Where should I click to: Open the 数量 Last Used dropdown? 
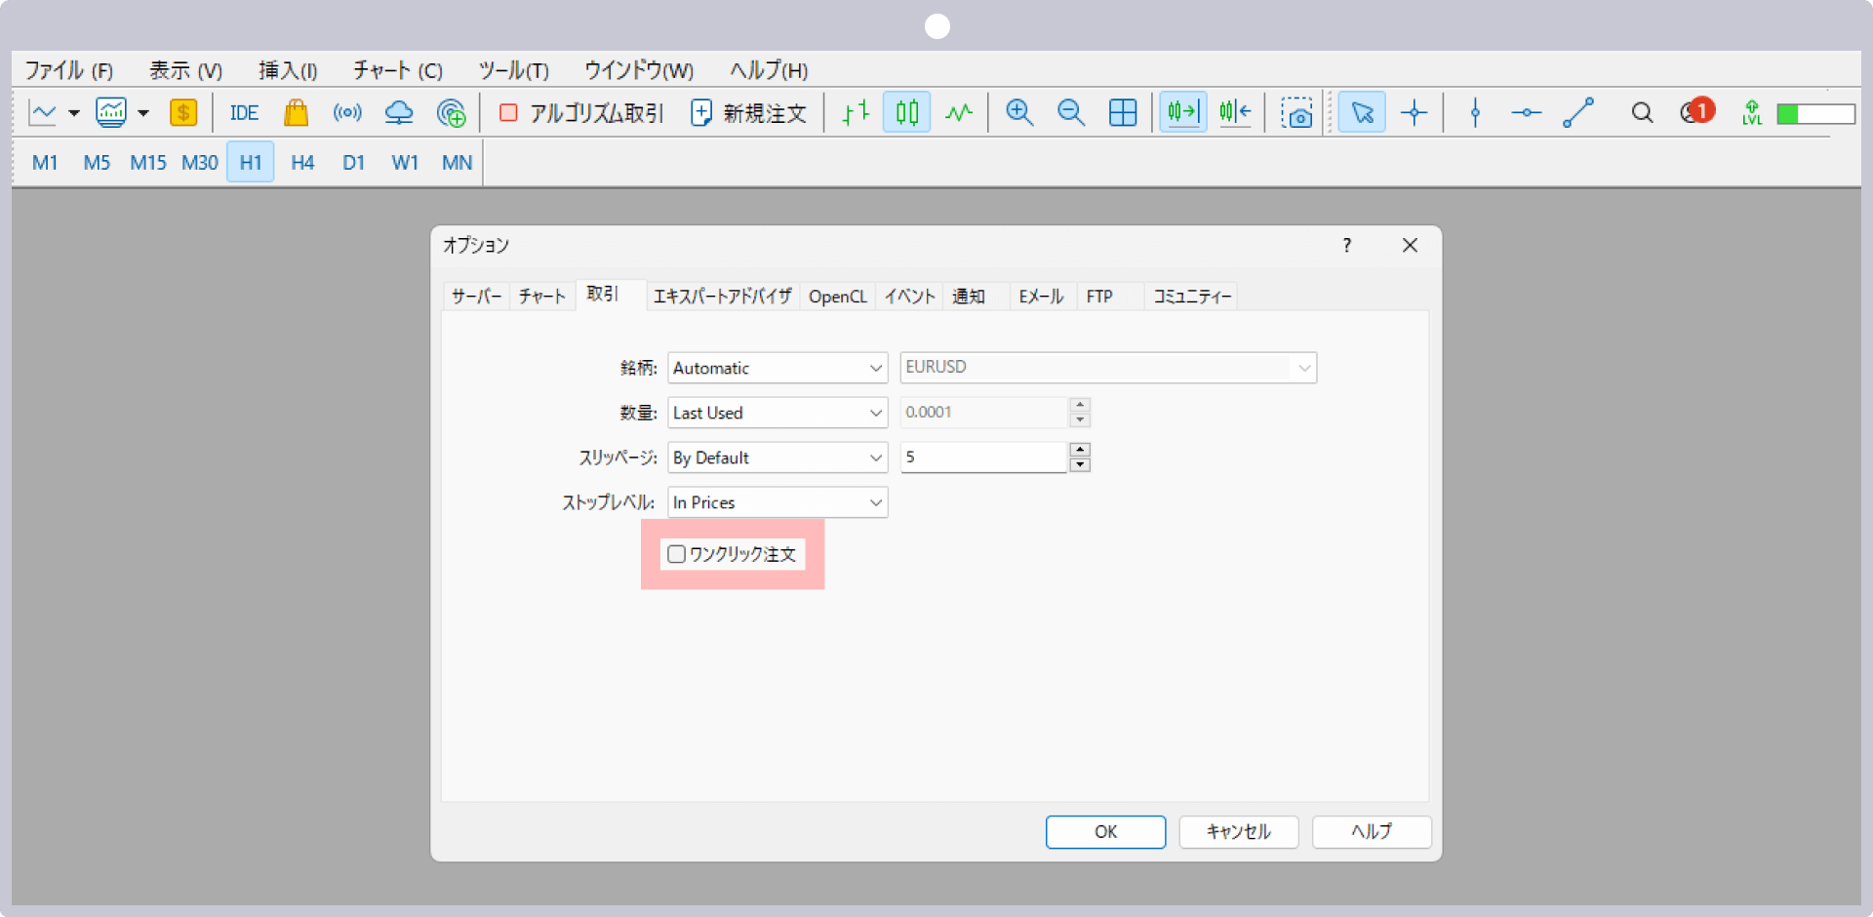point(777,413)
